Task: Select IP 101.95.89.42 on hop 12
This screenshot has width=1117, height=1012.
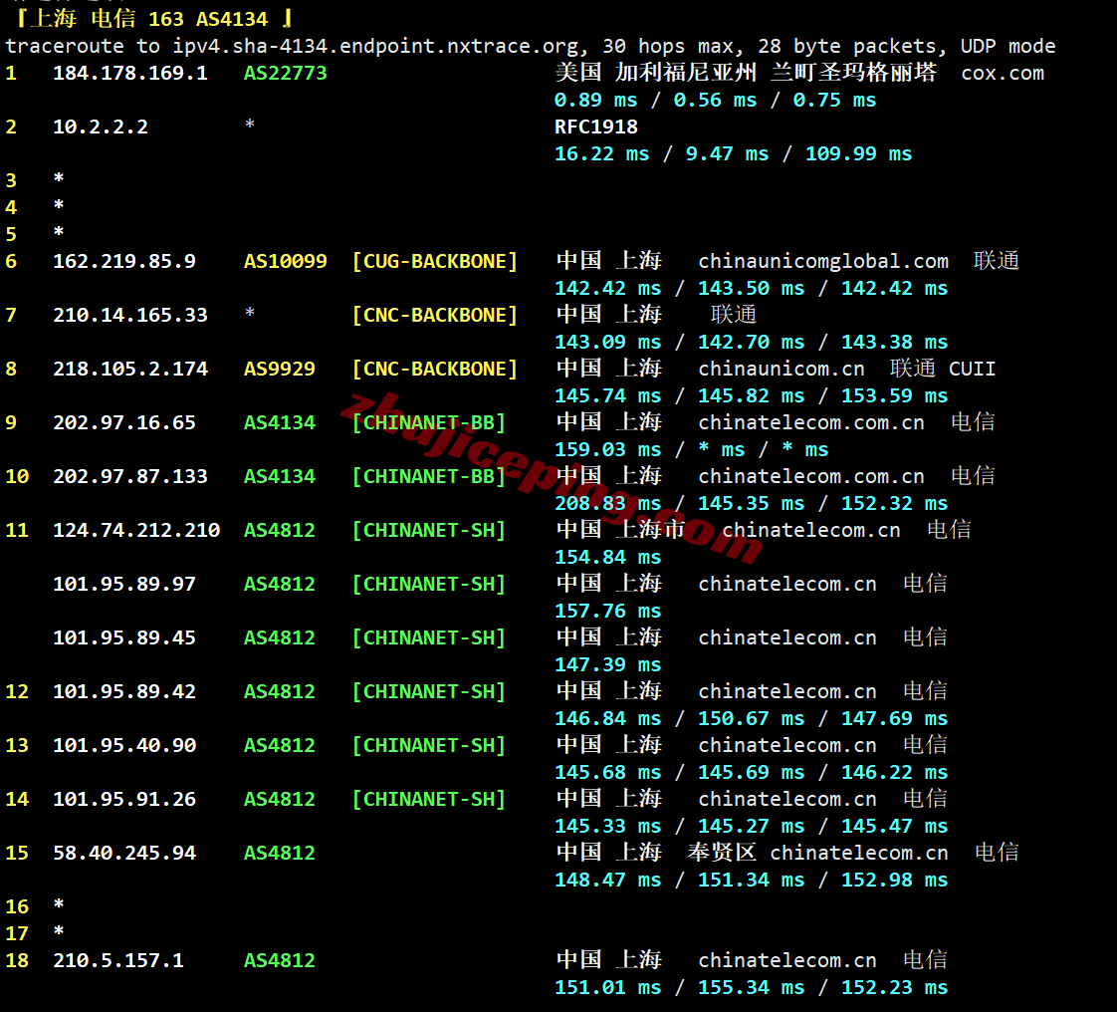Action: pyautogui.click(x=124, y=692)
